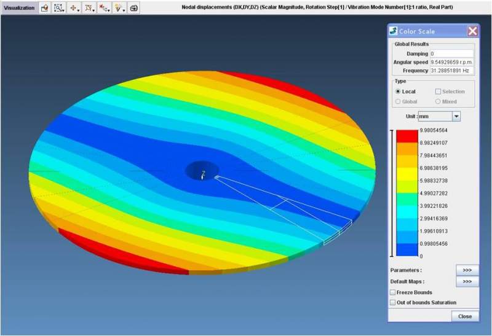The width and height of the screenshot is (492, 336).
Task: Click the disc's central hub hole
Action: 202,171
